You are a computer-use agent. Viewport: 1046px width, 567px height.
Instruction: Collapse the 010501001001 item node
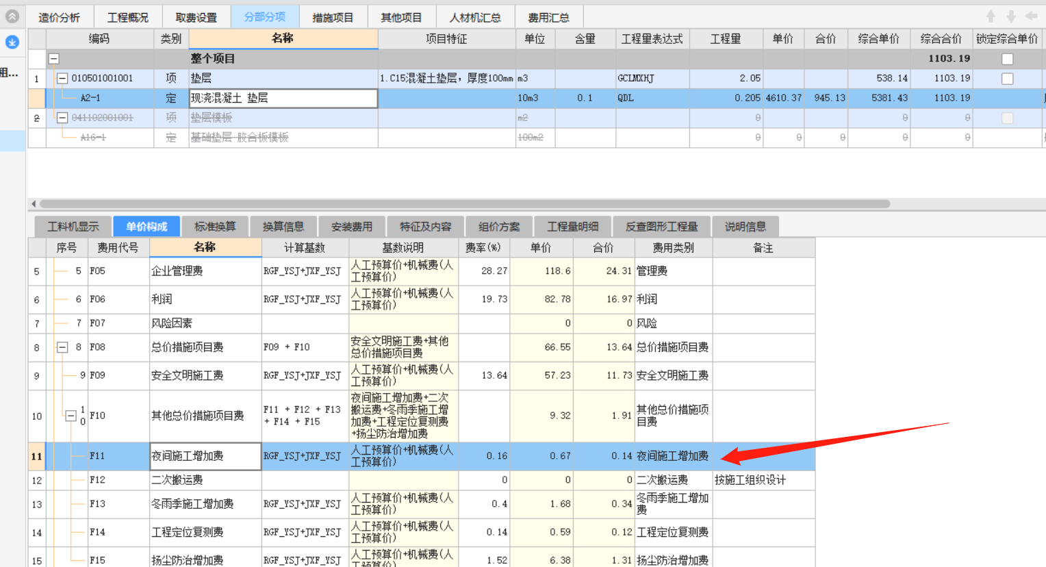click(62, 79)
